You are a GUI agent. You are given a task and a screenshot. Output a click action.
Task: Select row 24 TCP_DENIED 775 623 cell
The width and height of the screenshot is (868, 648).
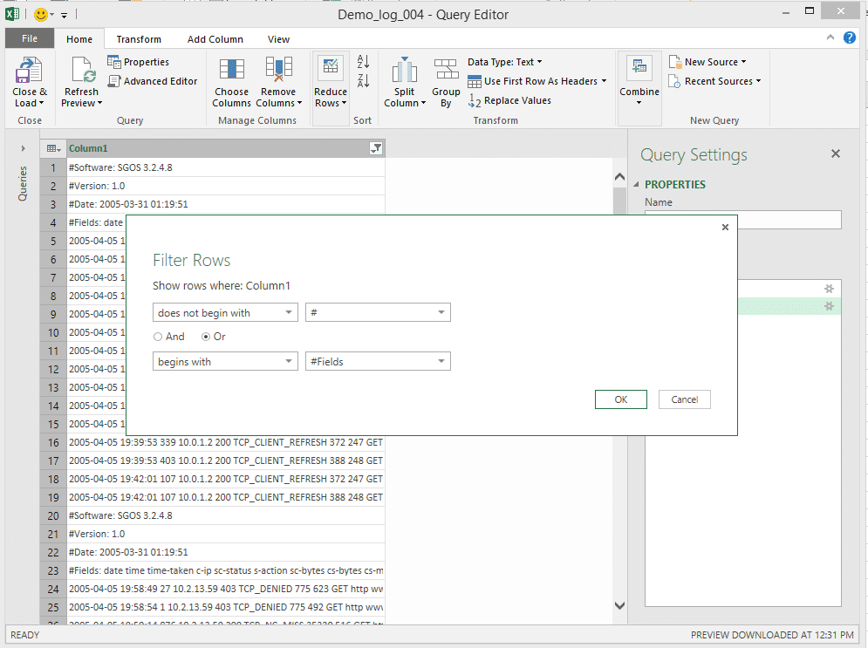tap(226, 589)
